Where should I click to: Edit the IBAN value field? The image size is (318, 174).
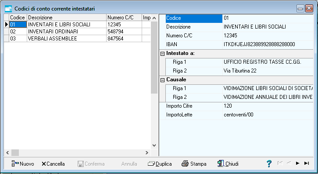click(268, 44)
